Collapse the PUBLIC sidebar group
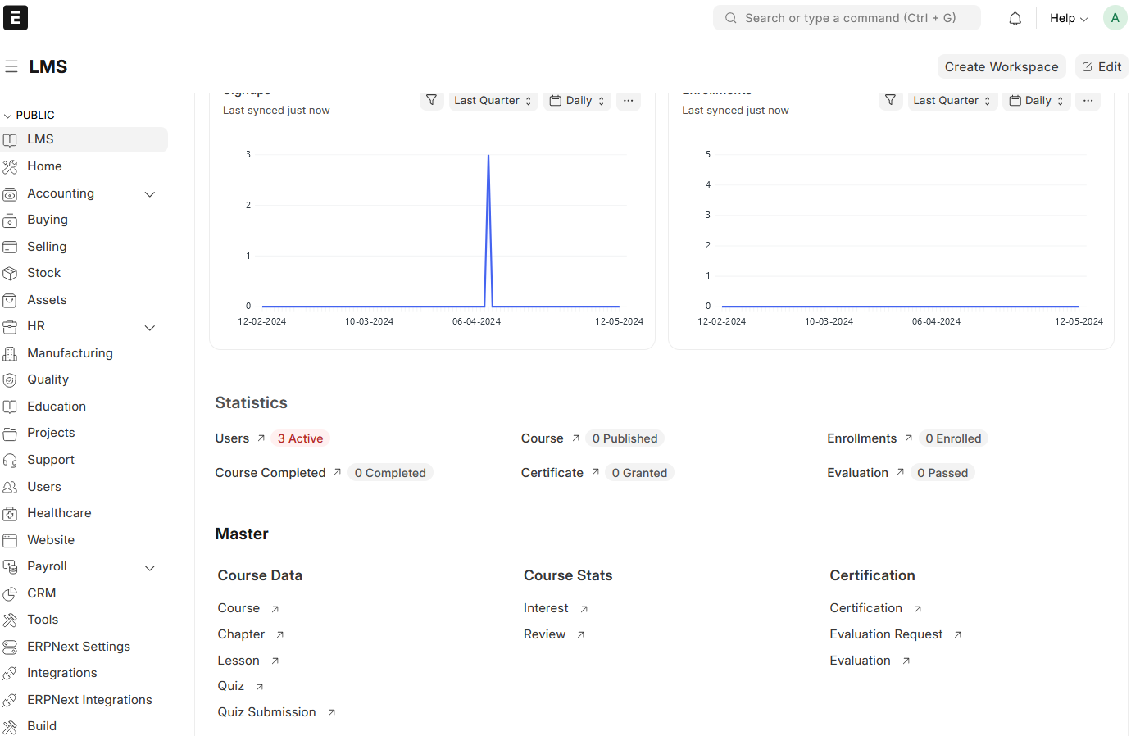Viewport: 1131px width, 736px height. [30, 115]
